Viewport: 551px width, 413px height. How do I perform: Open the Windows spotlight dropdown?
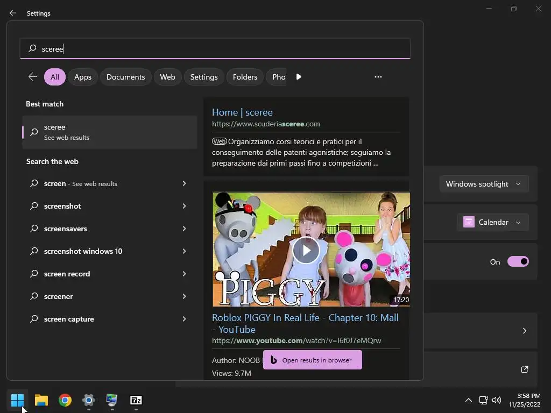coord(484,184)
